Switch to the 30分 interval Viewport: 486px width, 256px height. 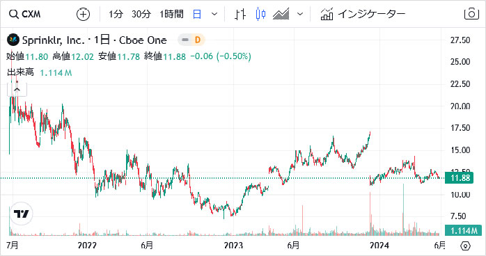pos(141,14)
